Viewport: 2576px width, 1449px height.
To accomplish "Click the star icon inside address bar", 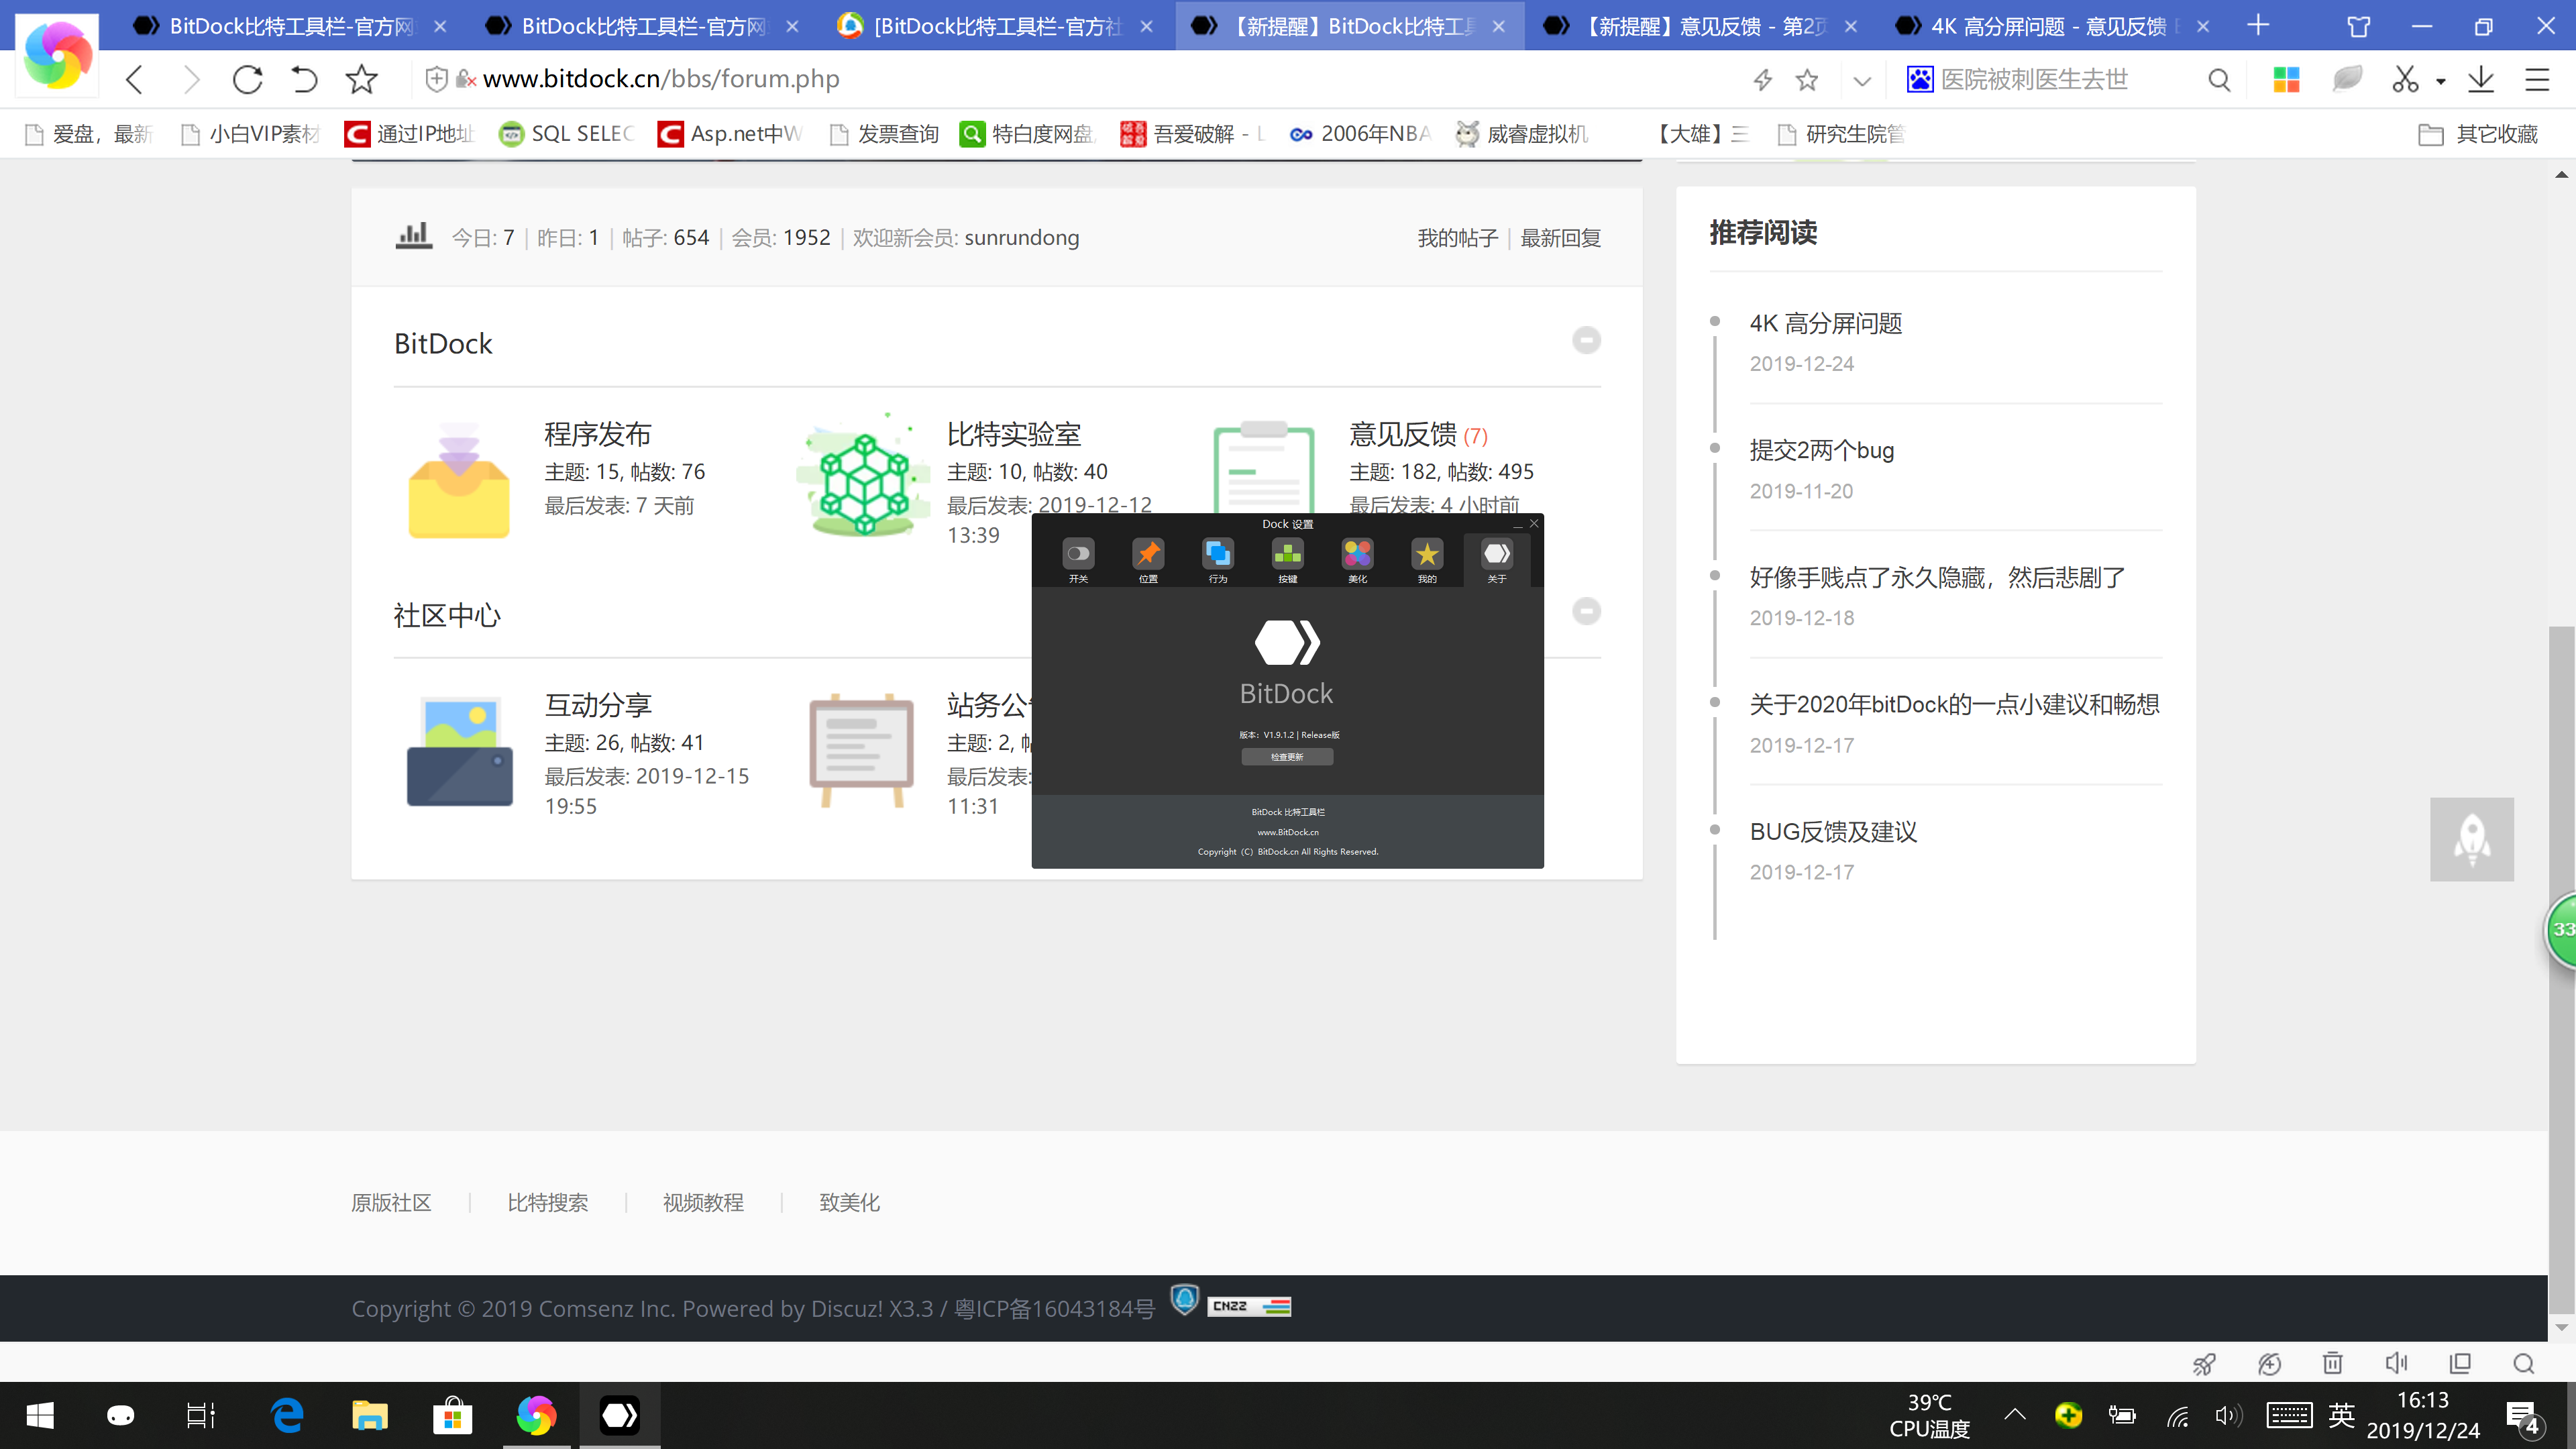I will 1807,80.
